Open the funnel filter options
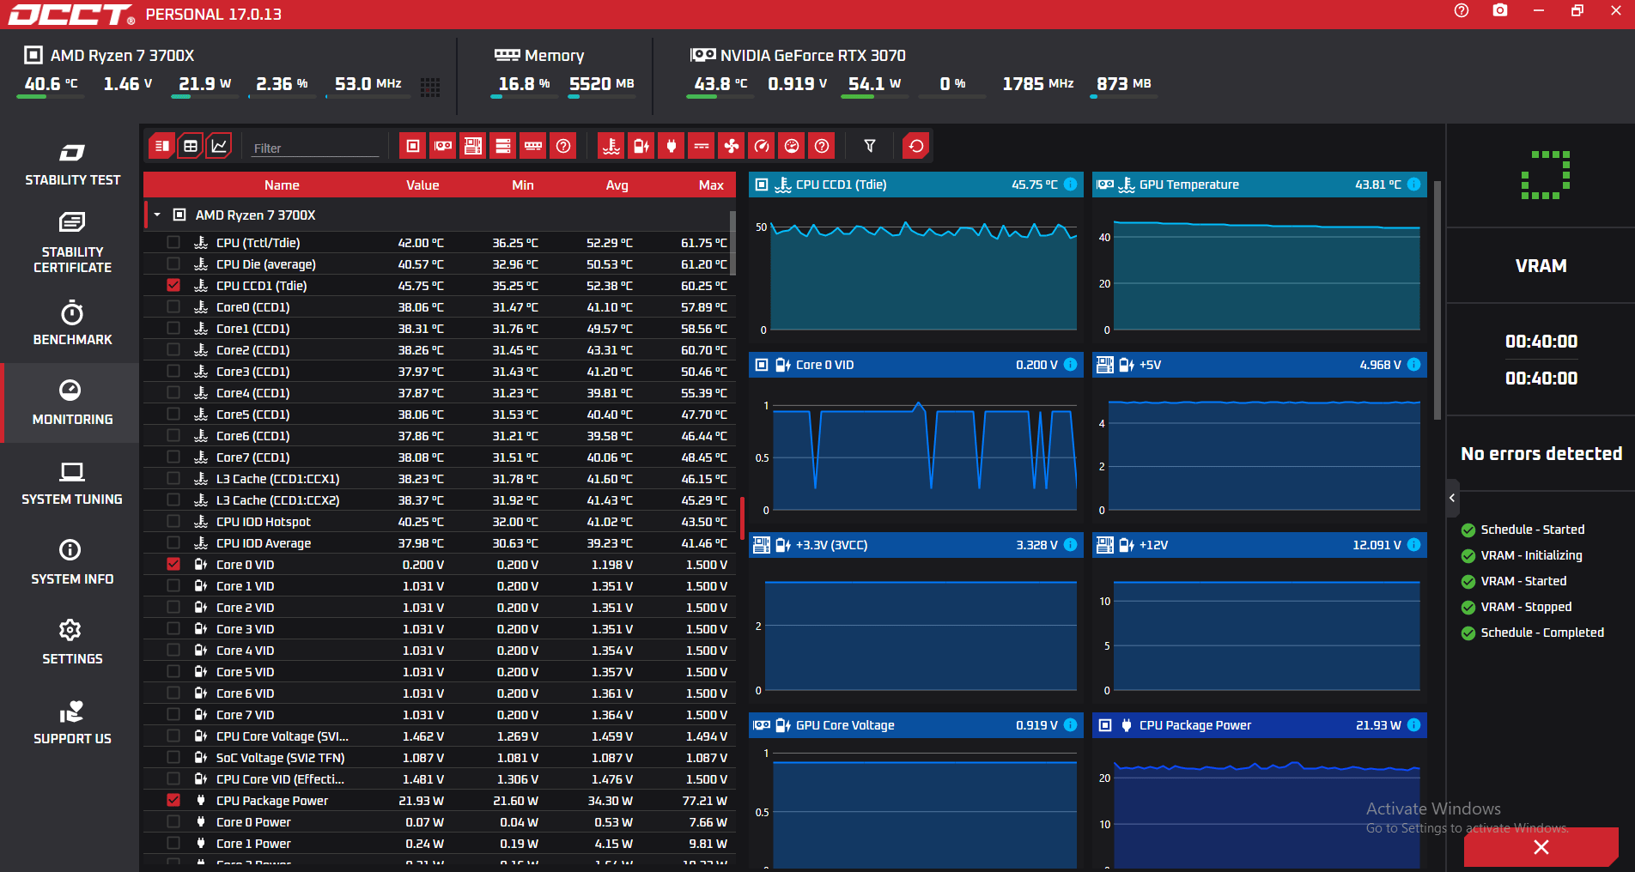The height and width of the screenshot is (872, 1635). [x=870, y=146]
